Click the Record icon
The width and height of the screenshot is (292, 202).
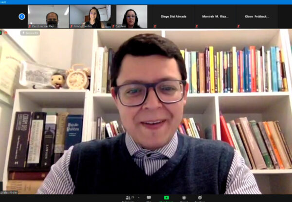(x=183, y=198)
